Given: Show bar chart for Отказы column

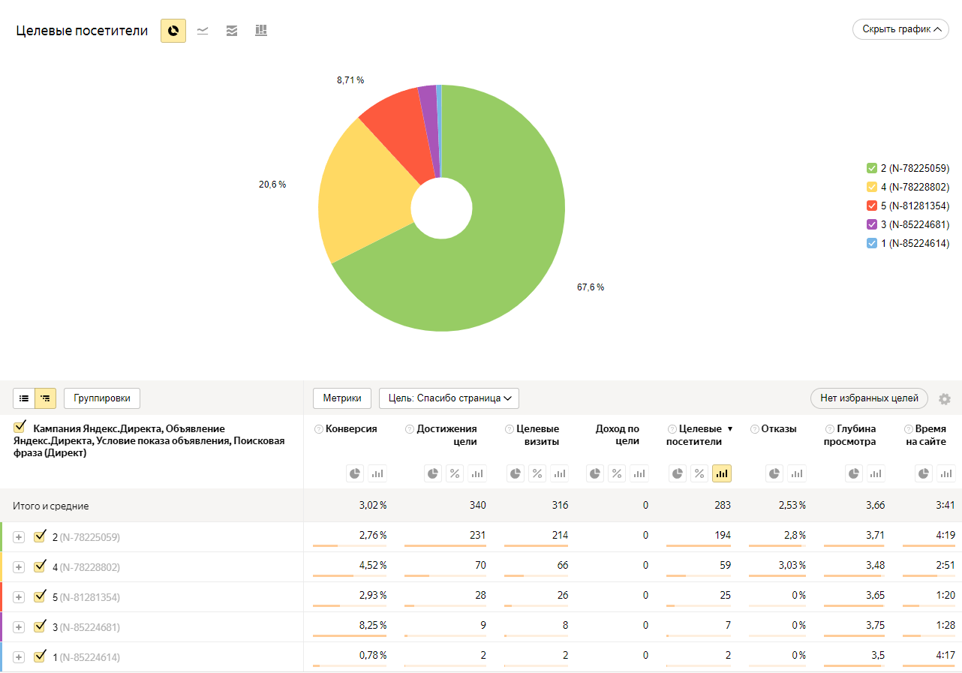Looking at the screenshot, I should pyautogui.click(x=796, y=473).
